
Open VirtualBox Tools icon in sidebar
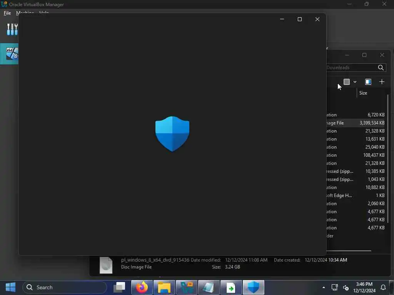[12, 30]
